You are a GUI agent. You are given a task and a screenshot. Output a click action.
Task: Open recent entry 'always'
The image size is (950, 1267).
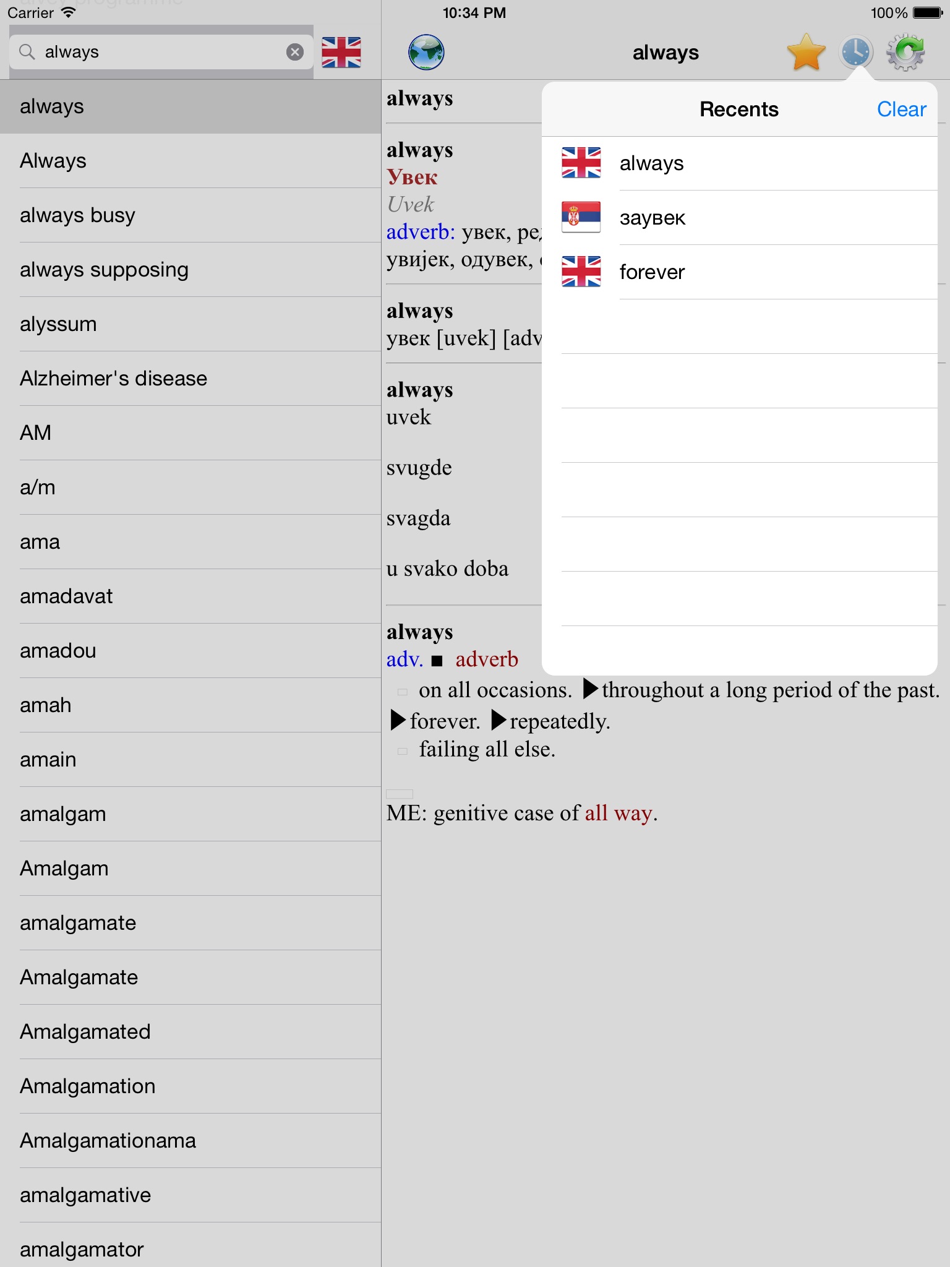pos(740,163)
